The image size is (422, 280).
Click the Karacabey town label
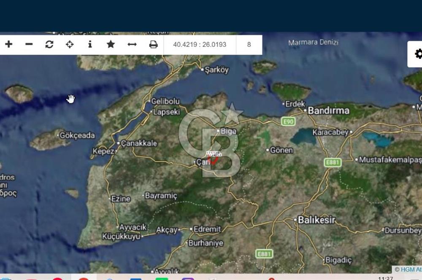(330, 132)
